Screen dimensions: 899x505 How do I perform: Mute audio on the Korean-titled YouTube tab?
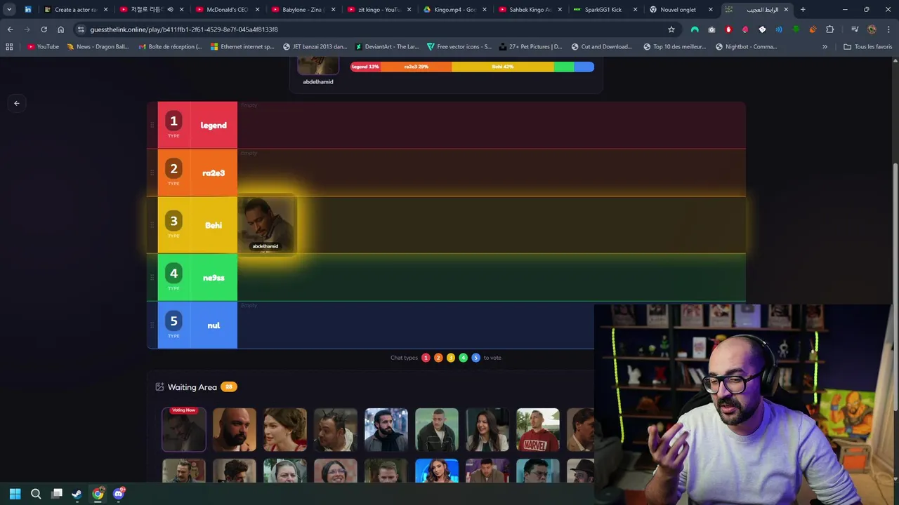pyautogui.click(x=171, y=10)
